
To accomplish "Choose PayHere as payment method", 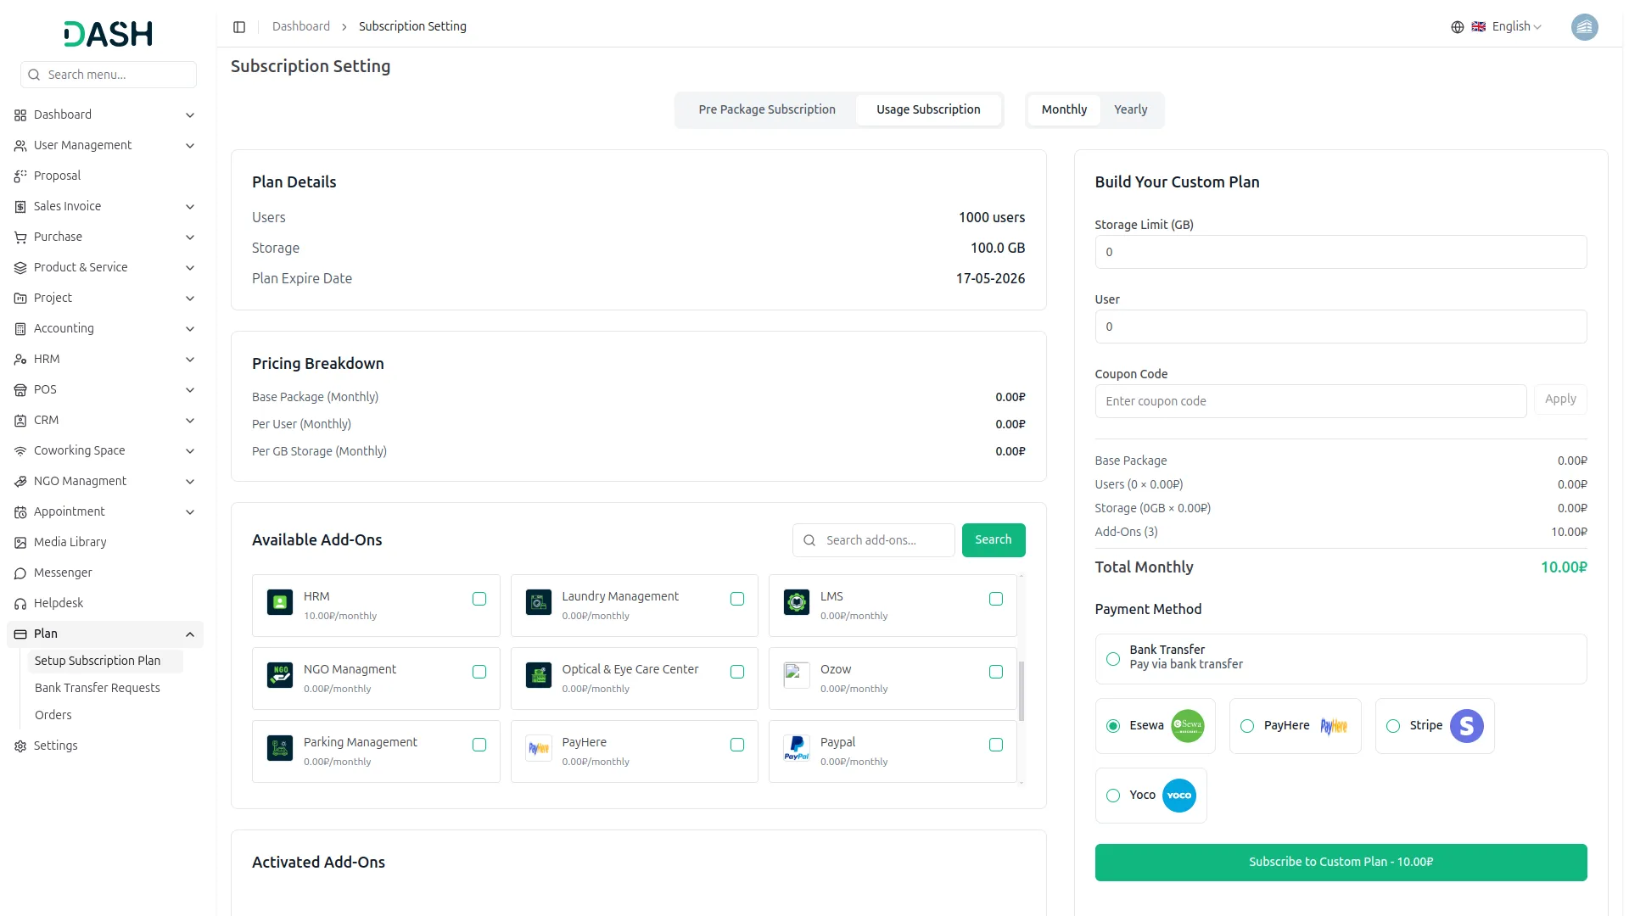I will click(1247, 726).
